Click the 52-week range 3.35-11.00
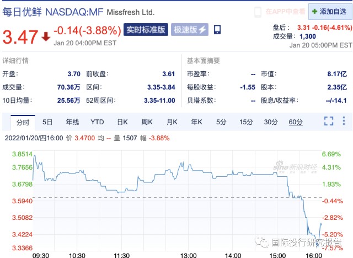 [159, 101]
